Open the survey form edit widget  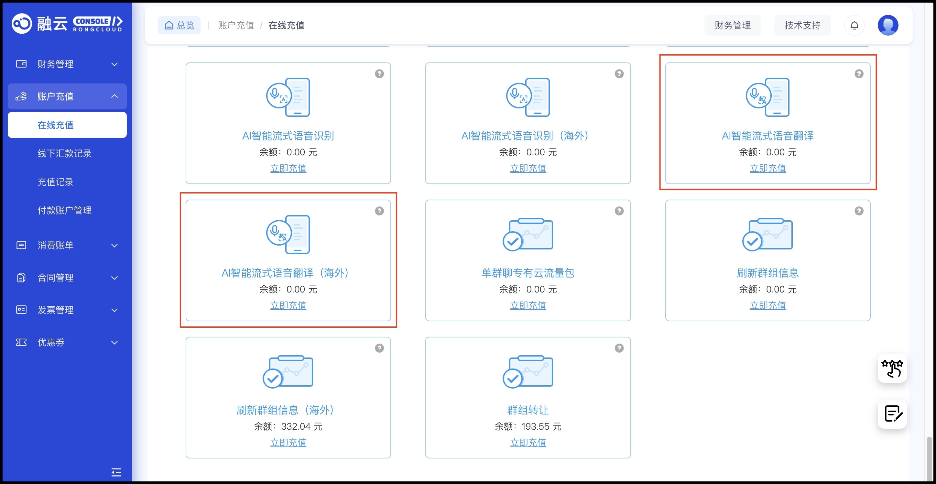tap(892, 414)
